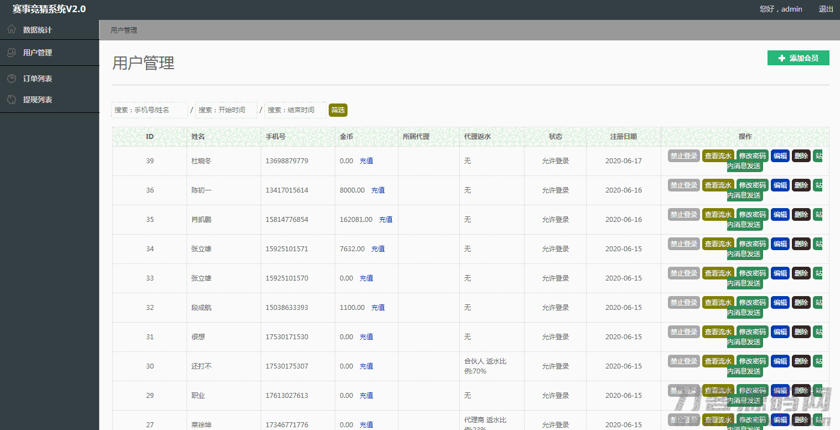Click the plus icon on 添加会员 button
The image size is (840, 430).
click(x=781, y=58)
